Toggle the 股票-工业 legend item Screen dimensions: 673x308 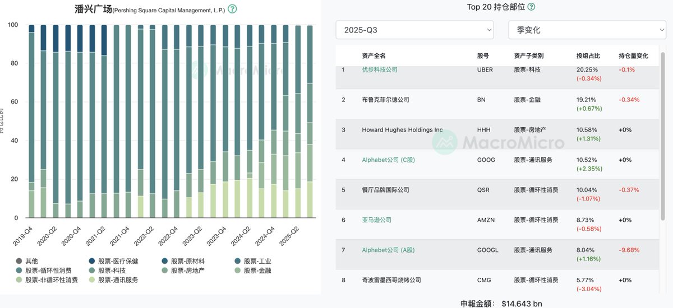(x=252, y=261)
